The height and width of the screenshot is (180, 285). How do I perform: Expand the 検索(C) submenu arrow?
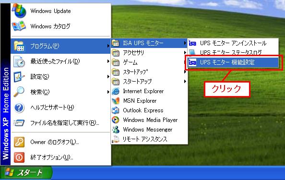point(108,92)
